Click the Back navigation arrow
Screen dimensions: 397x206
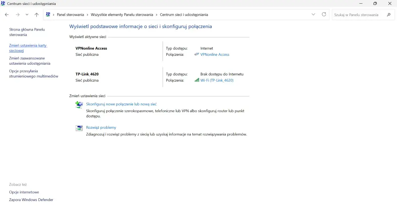coord(7,15)
